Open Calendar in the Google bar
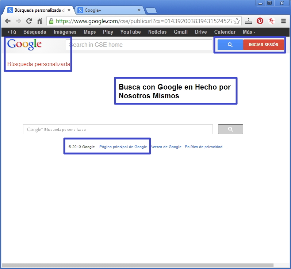 [225, 32]
